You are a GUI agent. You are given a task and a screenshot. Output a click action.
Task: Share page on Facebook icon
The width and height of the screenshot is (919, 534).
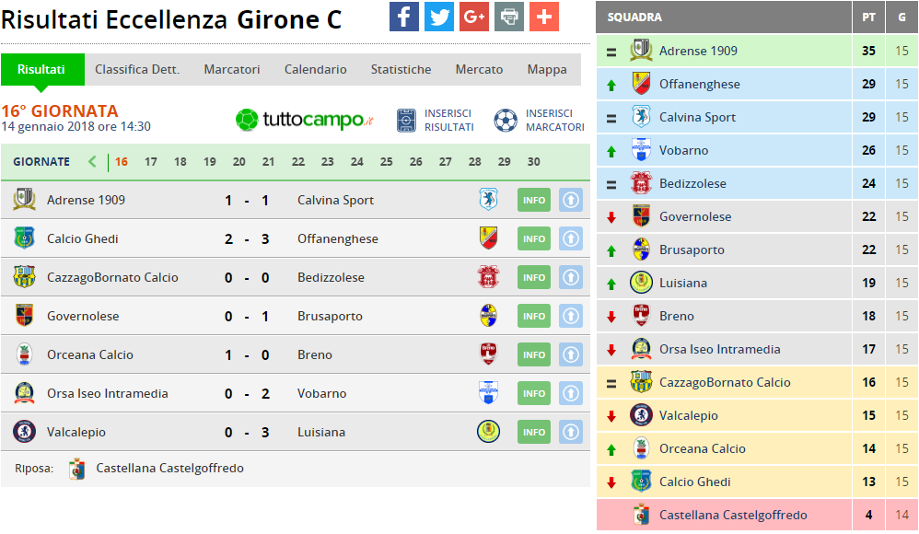pyautogui.click(x=404, y=17)
